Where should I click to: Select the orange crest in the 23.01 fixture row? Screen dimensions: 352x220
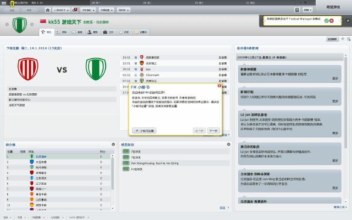point(141,63)
